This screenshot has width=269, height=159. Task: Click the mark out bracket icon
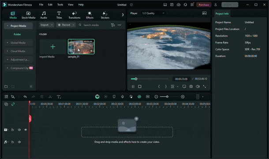(x=166, y=87)
